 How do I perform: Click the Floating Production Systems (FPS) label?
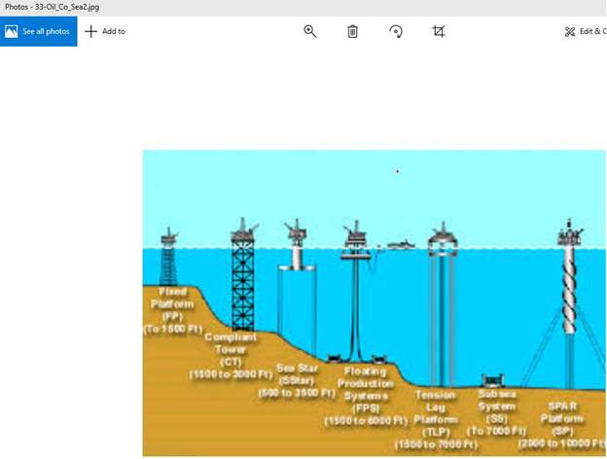[x=365, y=395]
